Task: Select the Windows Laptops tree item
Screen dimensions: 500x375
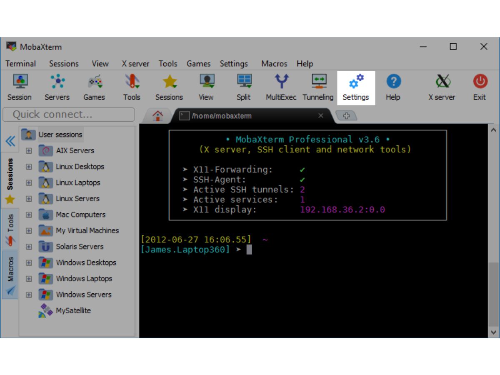Action: [x=84, y=279]
